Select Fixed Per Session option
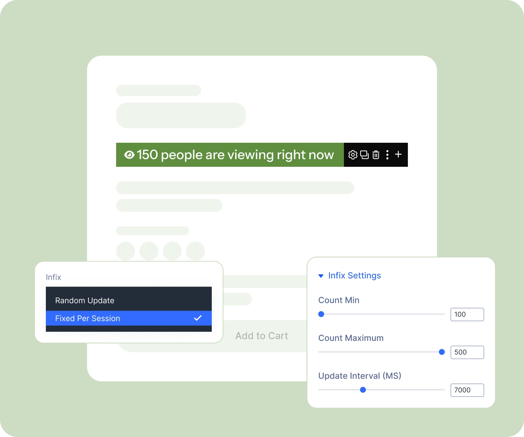The image size is (524, 437). [129, 318]
